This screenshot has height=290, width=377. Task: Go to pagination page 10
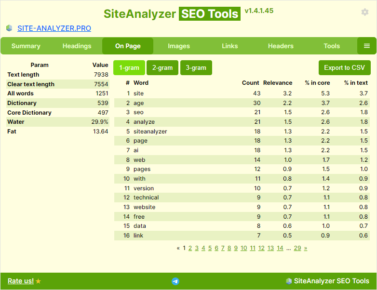(x=244, y=248)
